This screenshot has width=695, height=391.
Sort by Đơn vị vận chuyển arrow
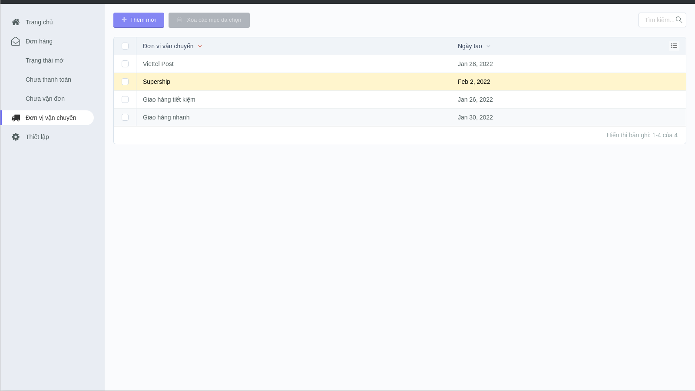pyautogui.click(x=200, y=46)
